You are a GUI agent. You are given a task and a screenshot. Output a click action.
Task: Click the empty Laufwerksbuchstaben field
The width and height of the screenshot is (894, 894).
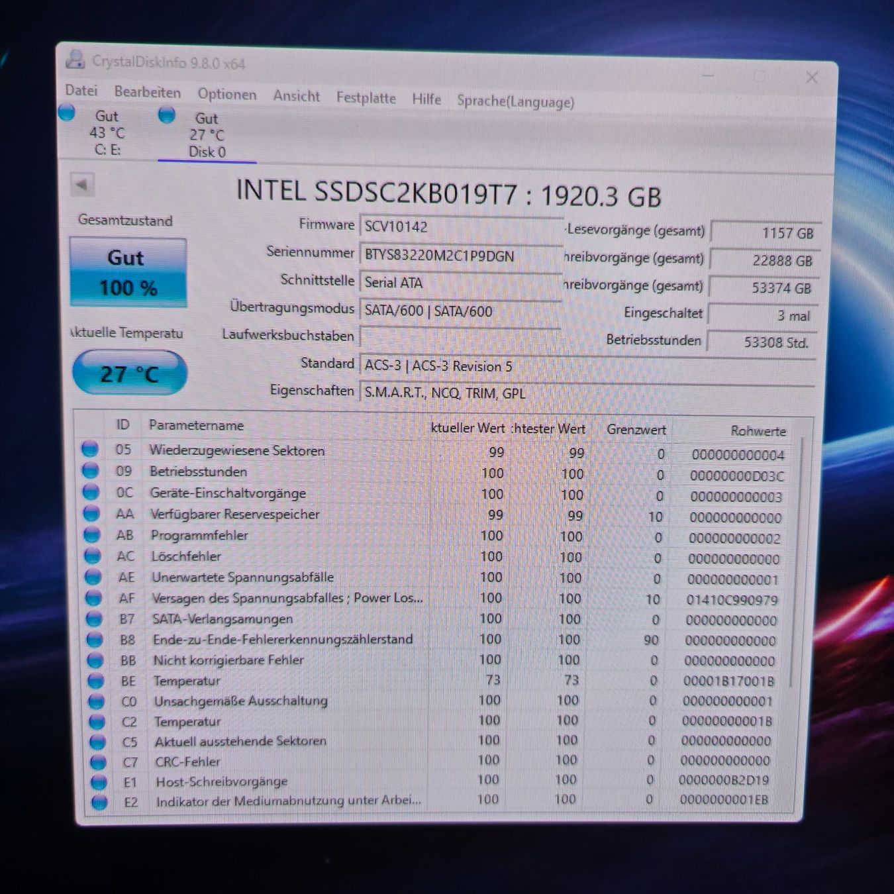tap(460, 337)
